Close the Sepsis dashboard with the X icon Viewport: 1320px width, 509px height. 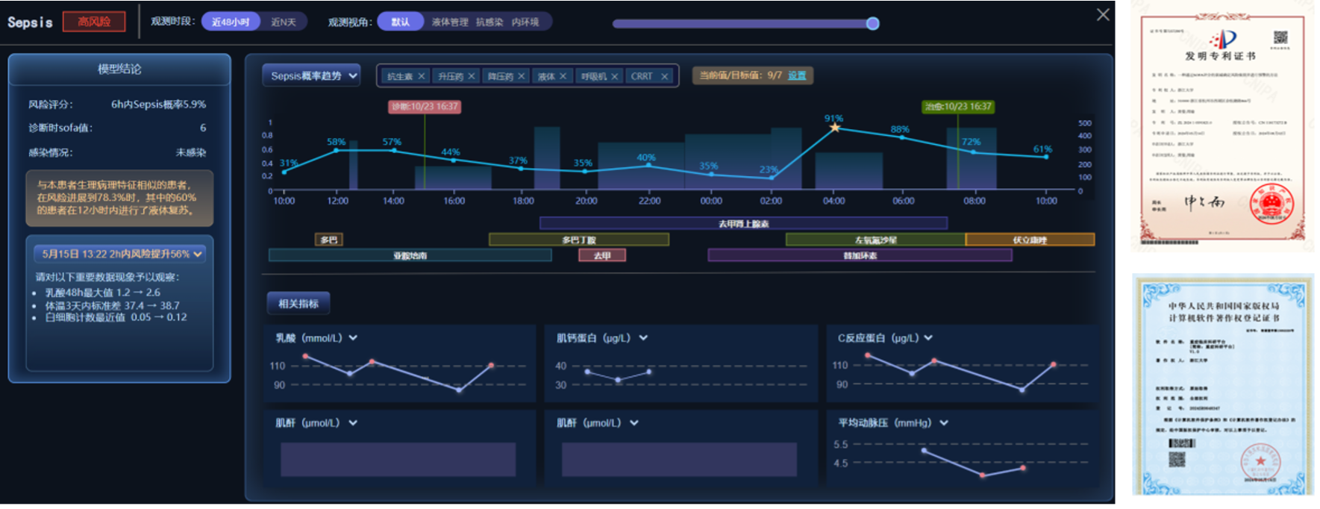tap(1103, 14)
